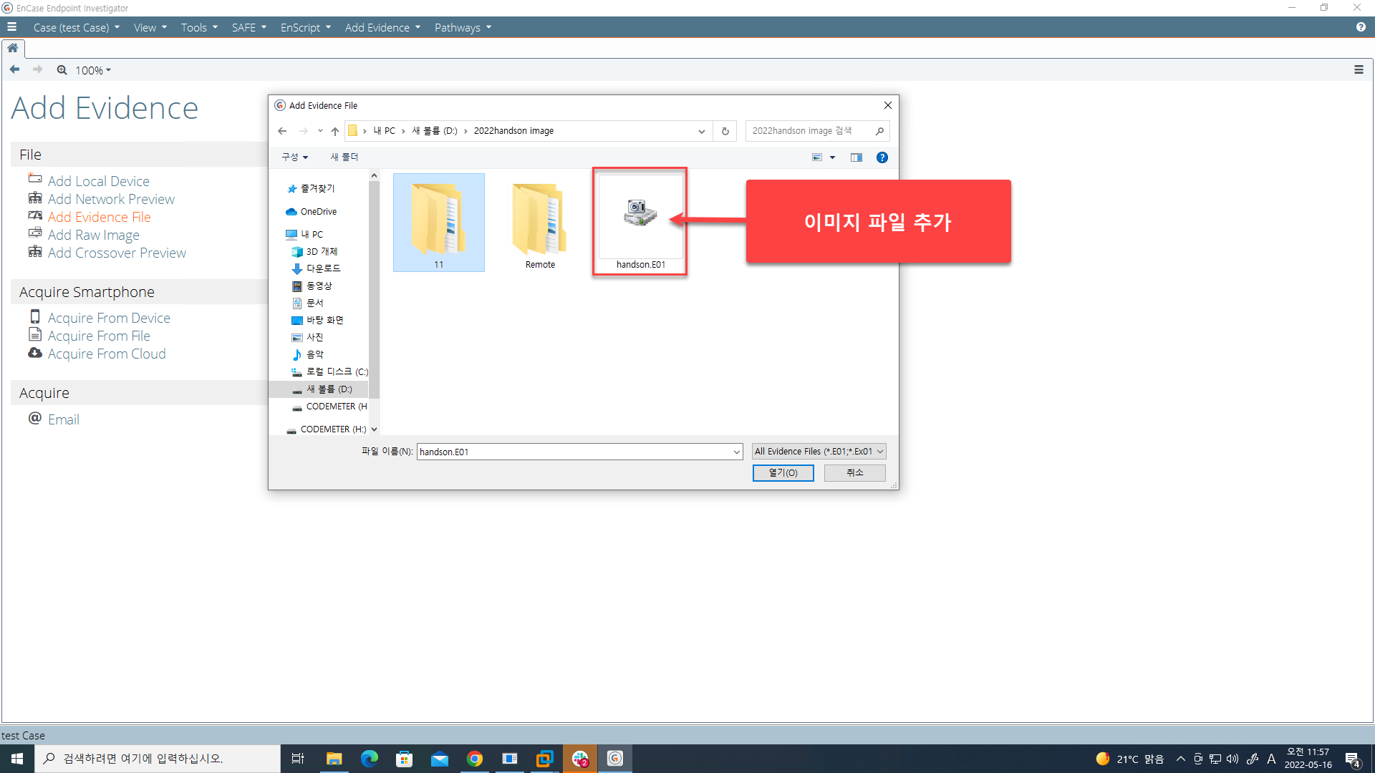1375x773 pixels.
Task: Click the Home tab icon
Action: (x=13, y=48)
